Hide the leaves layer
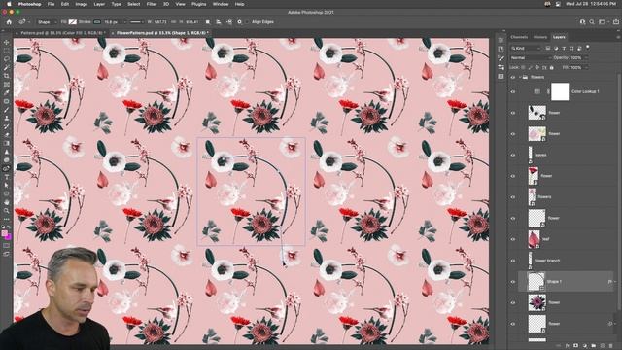 pyautogui.click(x=513, y=155)
